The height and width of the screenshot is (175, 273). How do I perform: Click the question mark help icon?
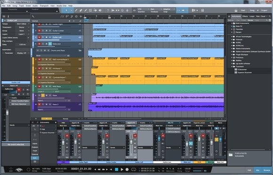pos(108,10)
